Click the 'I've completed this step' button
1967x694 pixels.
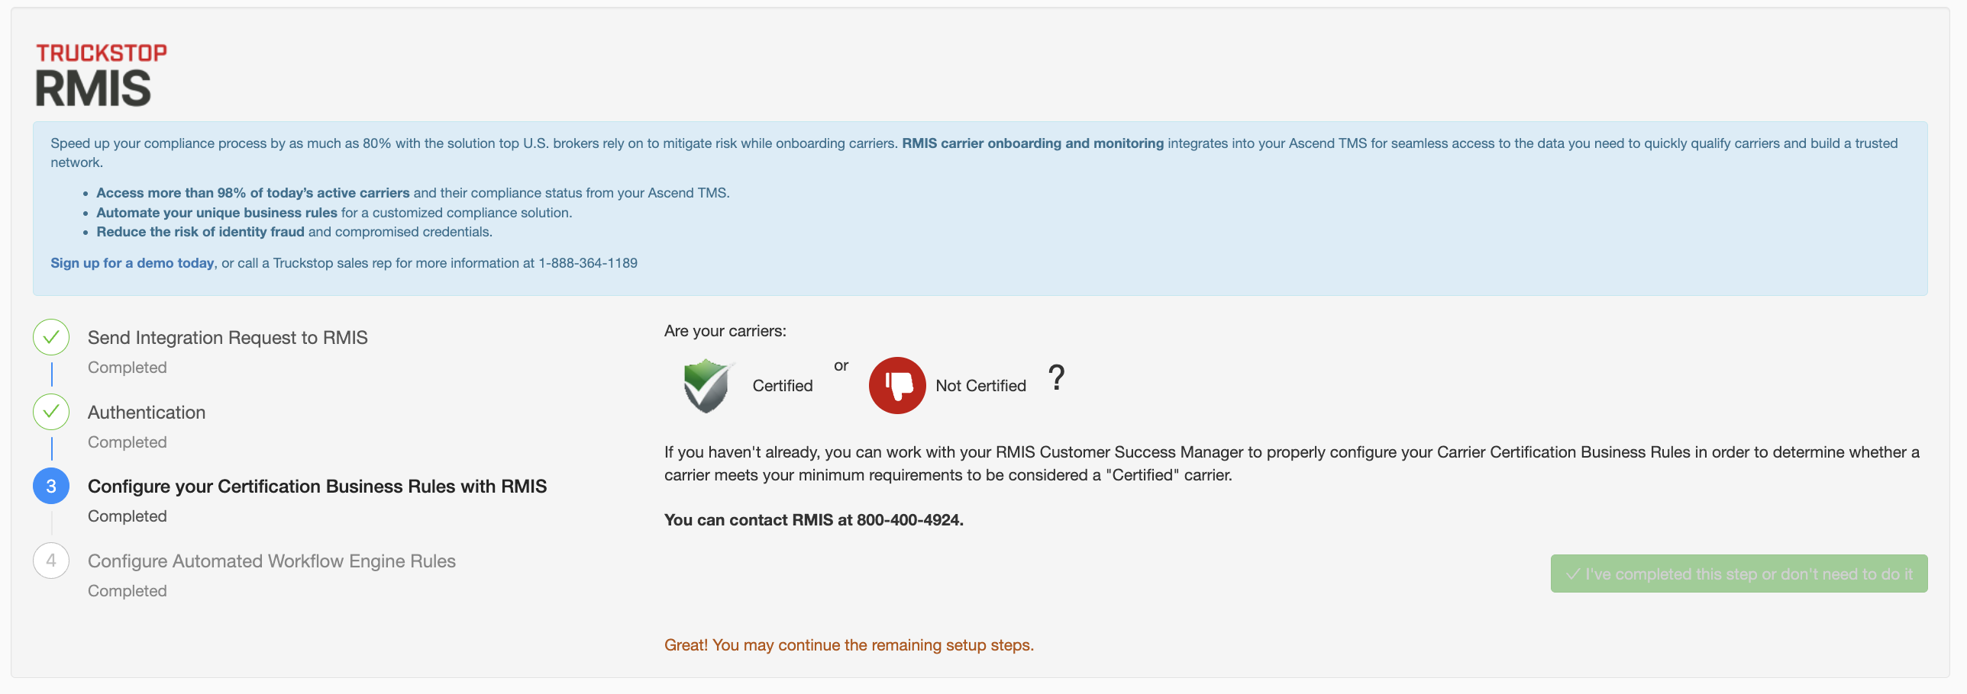[1739, 574]
